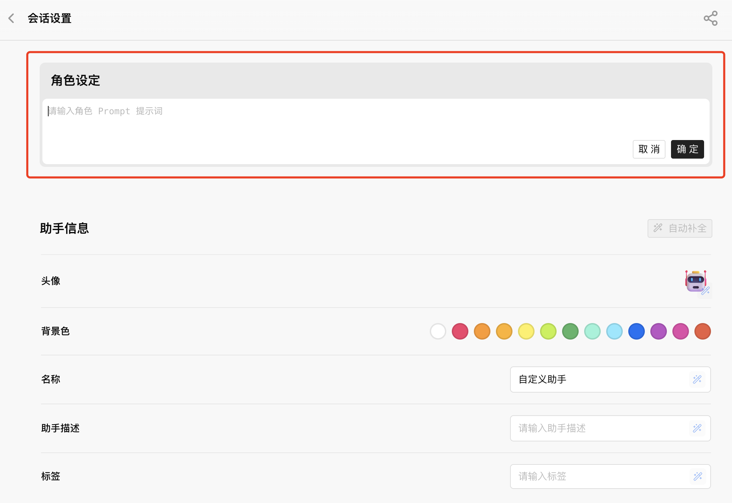732x503 pixels.
Task: Select the purple background color swatch
Action: pos(658,331)
